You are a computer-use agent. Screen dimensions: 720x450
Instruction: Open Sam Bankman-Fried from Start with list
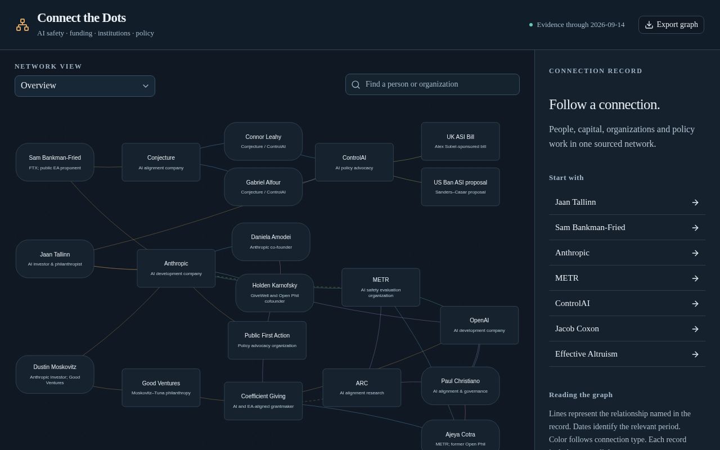[627, 227]
